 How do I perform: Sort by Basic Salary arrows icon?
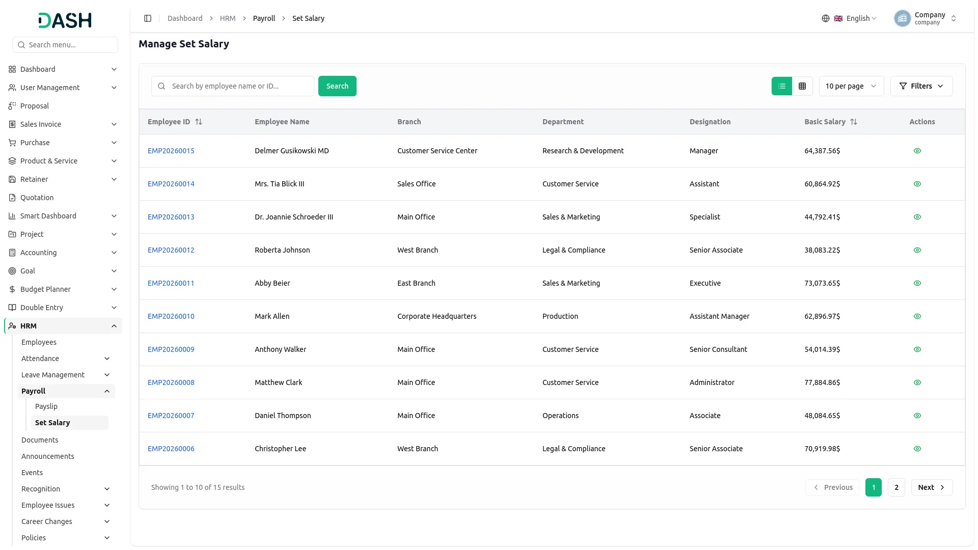[x=854, y=122]
